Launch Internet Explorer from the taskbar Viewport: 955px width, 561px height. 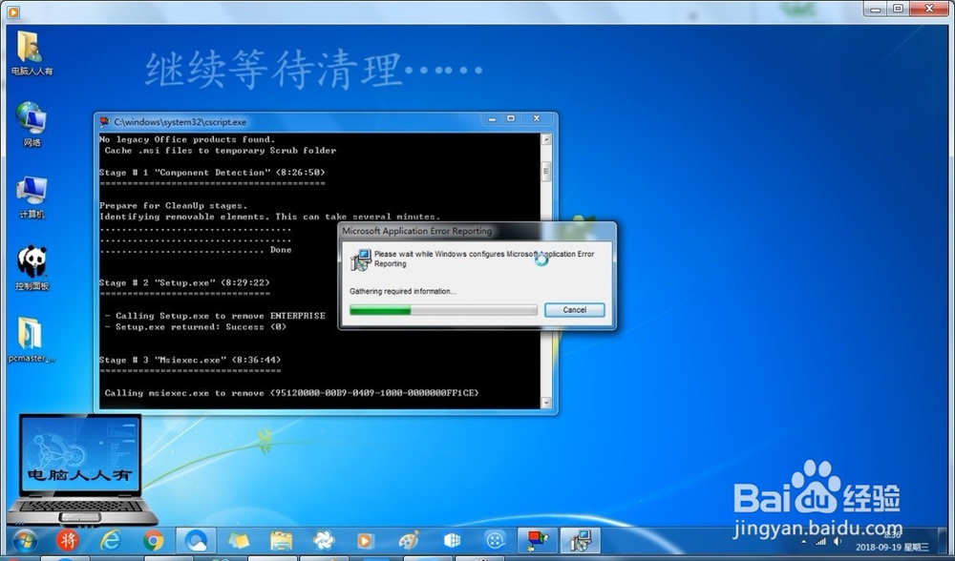(111, 540)
